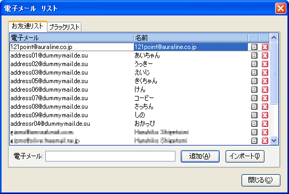Select address02@dummymail.de.su in the list
The height and width of the screenshot is (194, 289).
[x=49, y=64]
